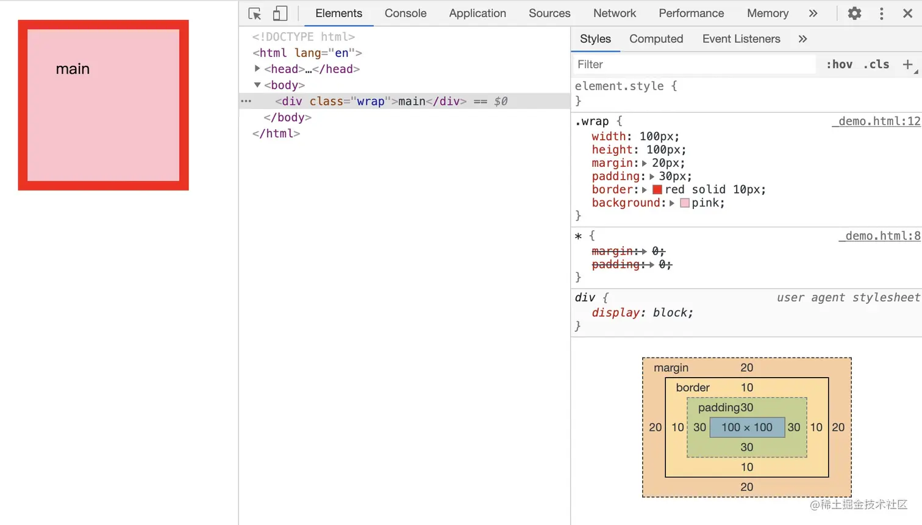
Task: Show more Styles sidebar tabs chevron
Action: point(802,39)
